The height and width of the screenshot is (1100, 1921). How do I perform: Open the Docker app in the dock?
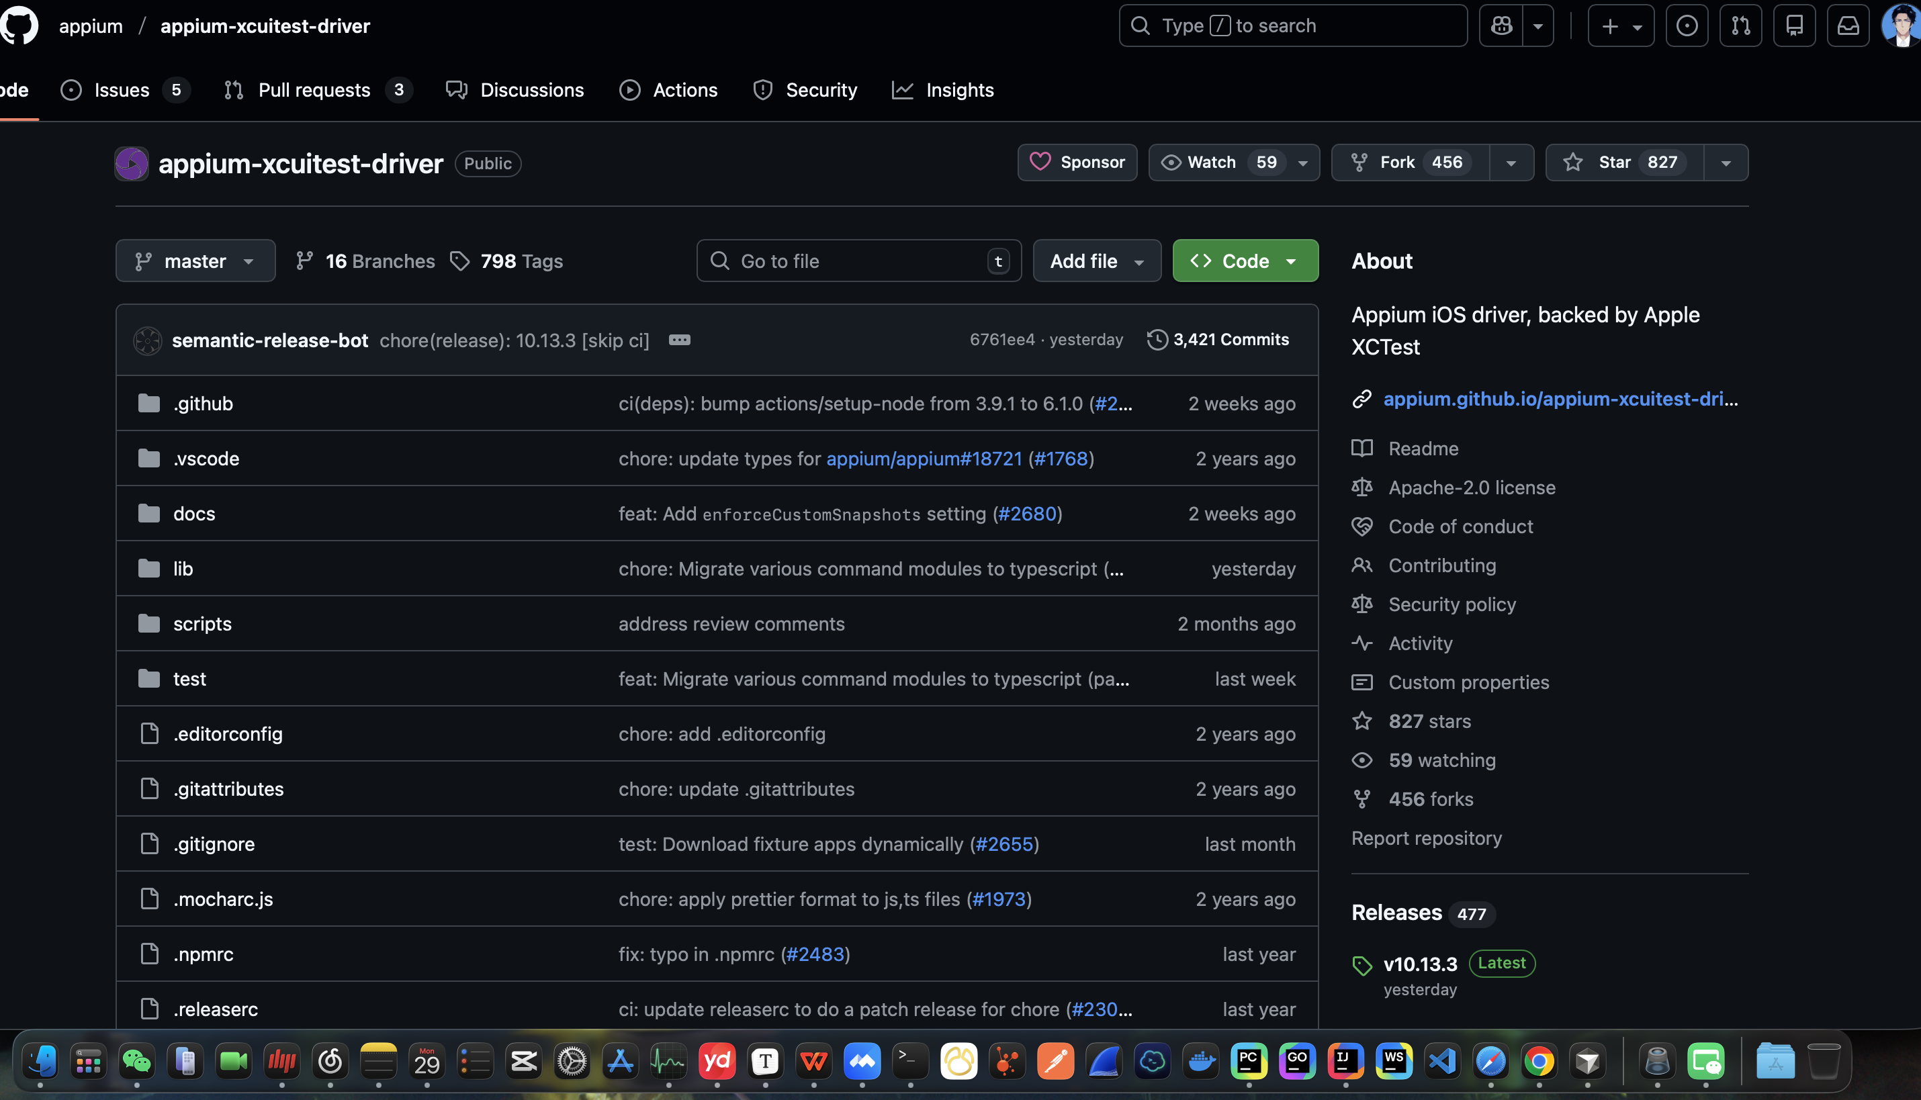tap(1200, 1062)
